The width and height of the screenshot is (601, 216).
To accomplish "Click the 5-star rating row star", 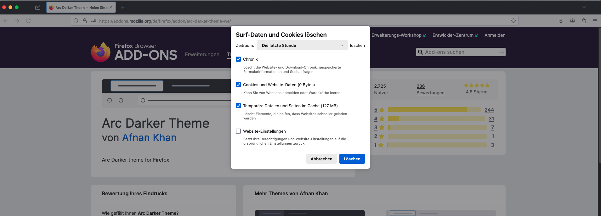I will point(382,110).
